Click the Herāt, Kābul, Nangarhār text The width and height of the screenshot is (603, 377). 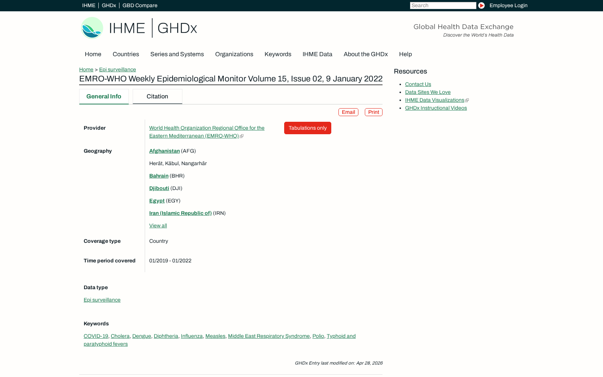178,163
